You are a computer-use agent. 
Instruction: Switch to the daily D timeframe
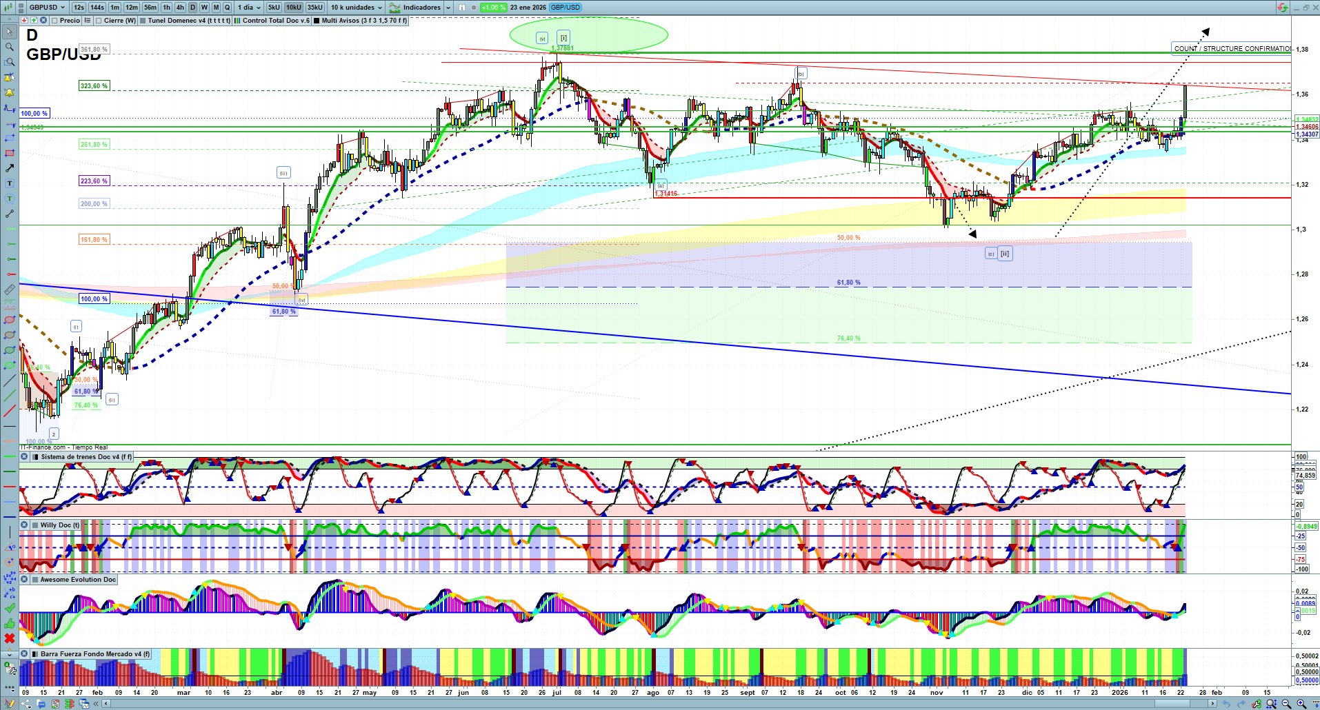tap(192, 8)
